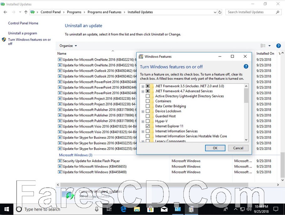Go back with the navigation back arrow
This screenshot has height=215, width=285.
coord(5,12)
